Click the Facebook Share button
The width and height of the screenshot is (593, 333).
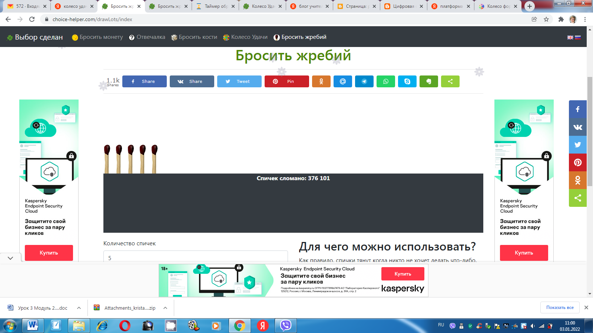pyautogui.click(x=145, y=81)
